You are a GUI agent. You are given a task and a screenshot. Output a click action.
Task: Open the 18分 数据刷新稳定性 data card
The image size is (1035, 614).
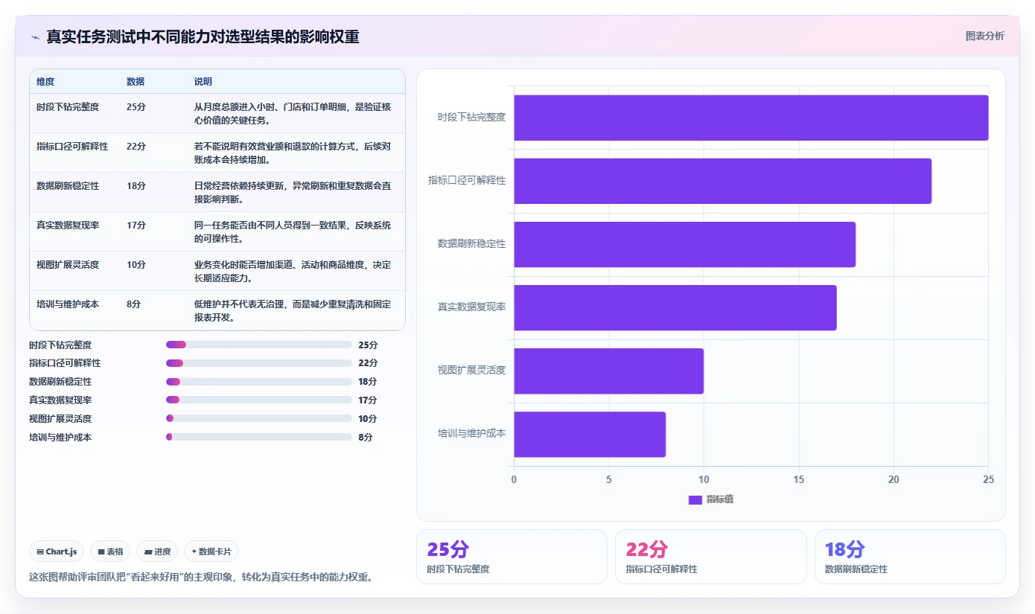tap(910, 557)
